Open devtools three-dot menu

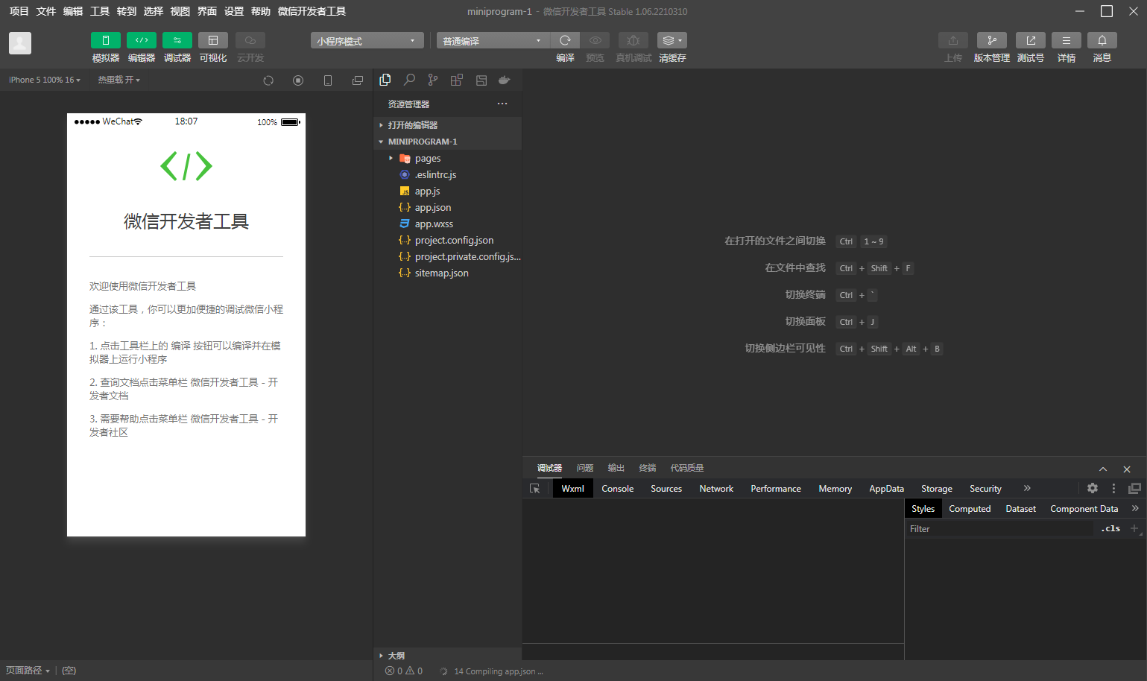pyautogui.click(x=1114, y=488)
